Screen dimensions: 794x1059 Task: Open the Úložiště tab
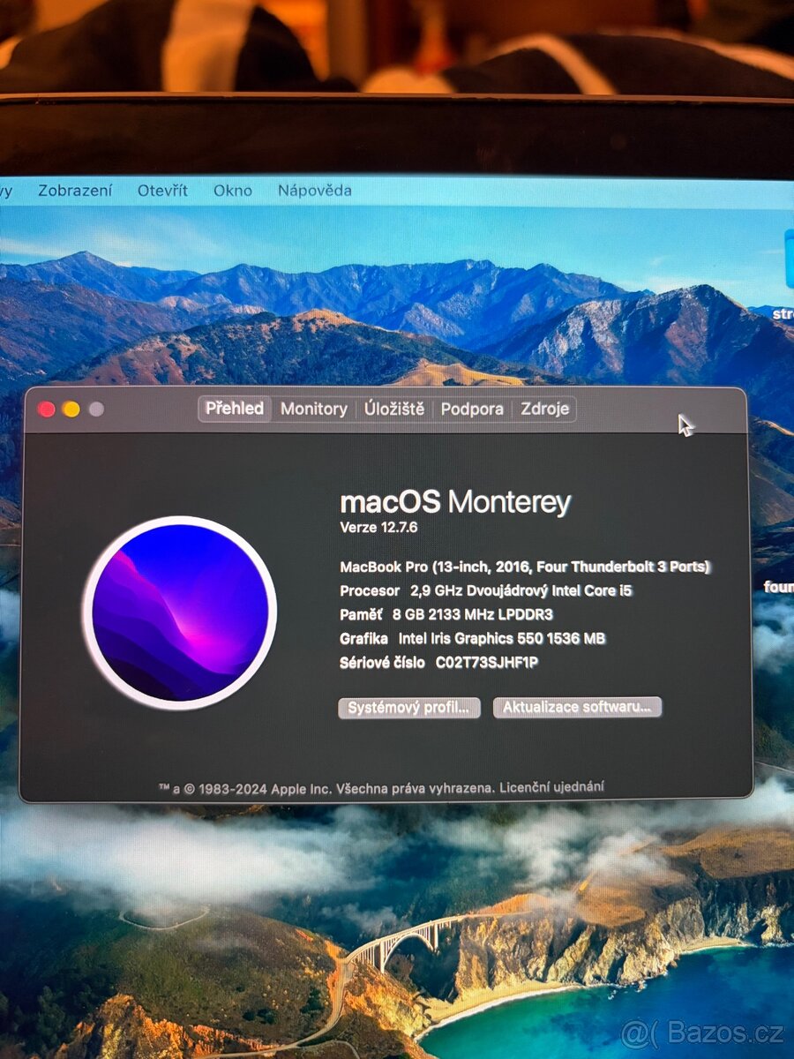coord(395,409)
